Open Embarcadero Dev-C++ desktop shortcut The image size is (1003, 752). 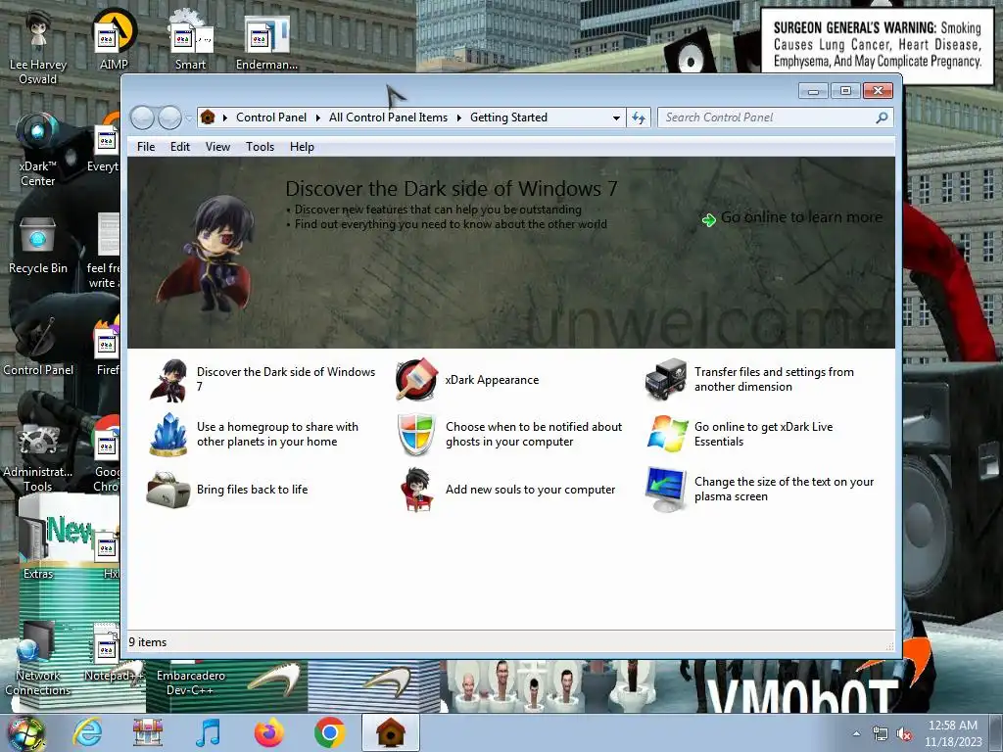pos(191,682)
